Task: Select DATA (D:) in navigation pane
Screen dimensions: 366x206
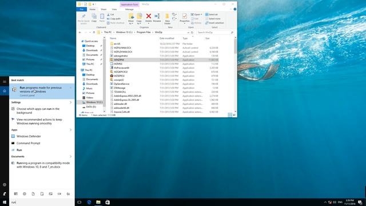Action: click(x=91, y=107)
